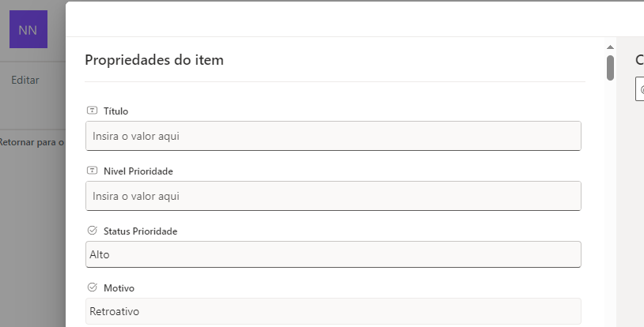Image resolution: width=644 pixels, height=327 pixels.
Task: Click the choice icon beside Motivo
Action: click(92, 288)
